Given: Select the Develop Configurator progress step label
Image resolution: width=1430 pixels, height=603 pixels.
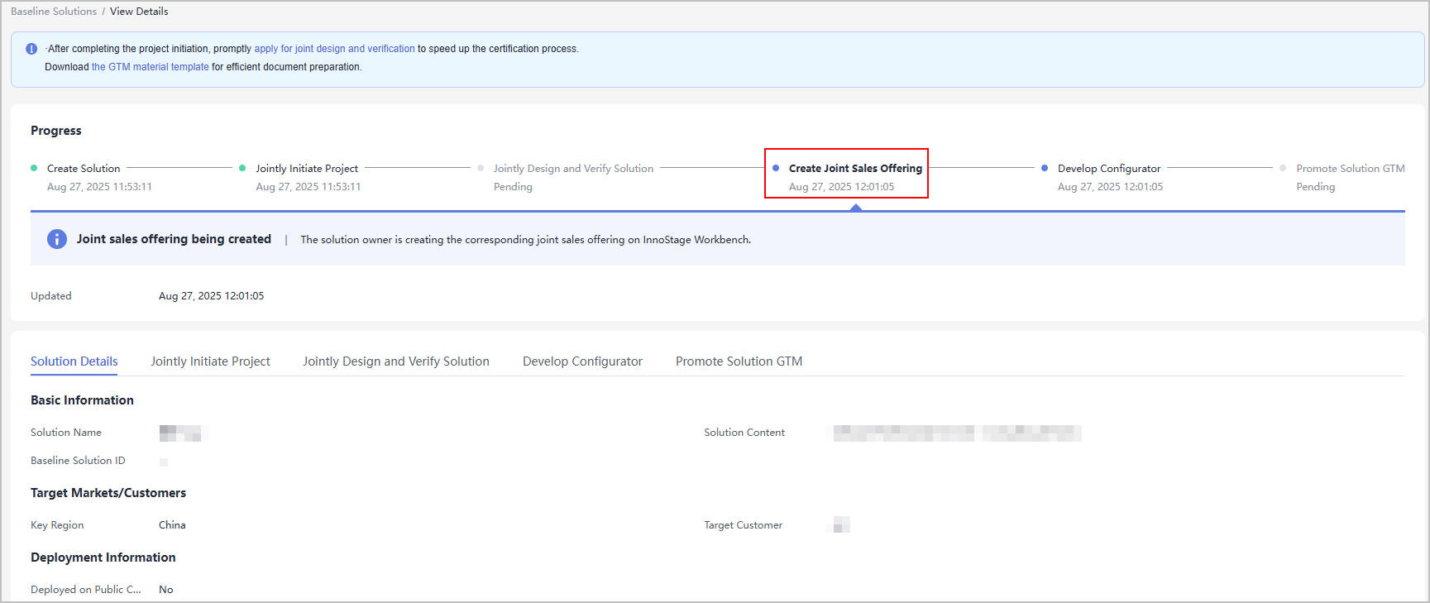Looking at the screenshot, I should [x=1108, y=169].
